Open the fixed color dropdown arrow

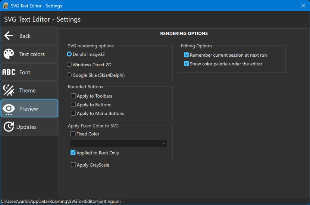tap(164, 143)
